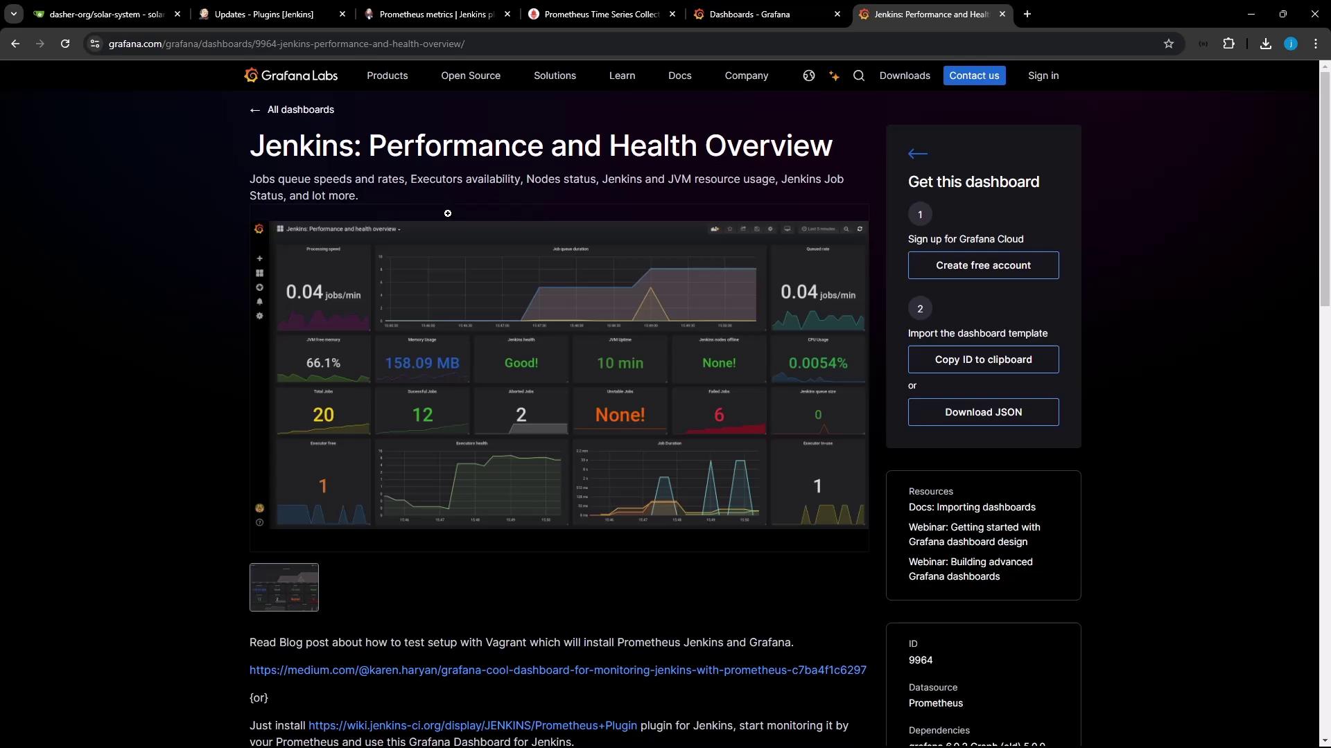The image size is (1331, 748).
Task: Expand the Solutions navigation menu
Action: pos(555,75)
